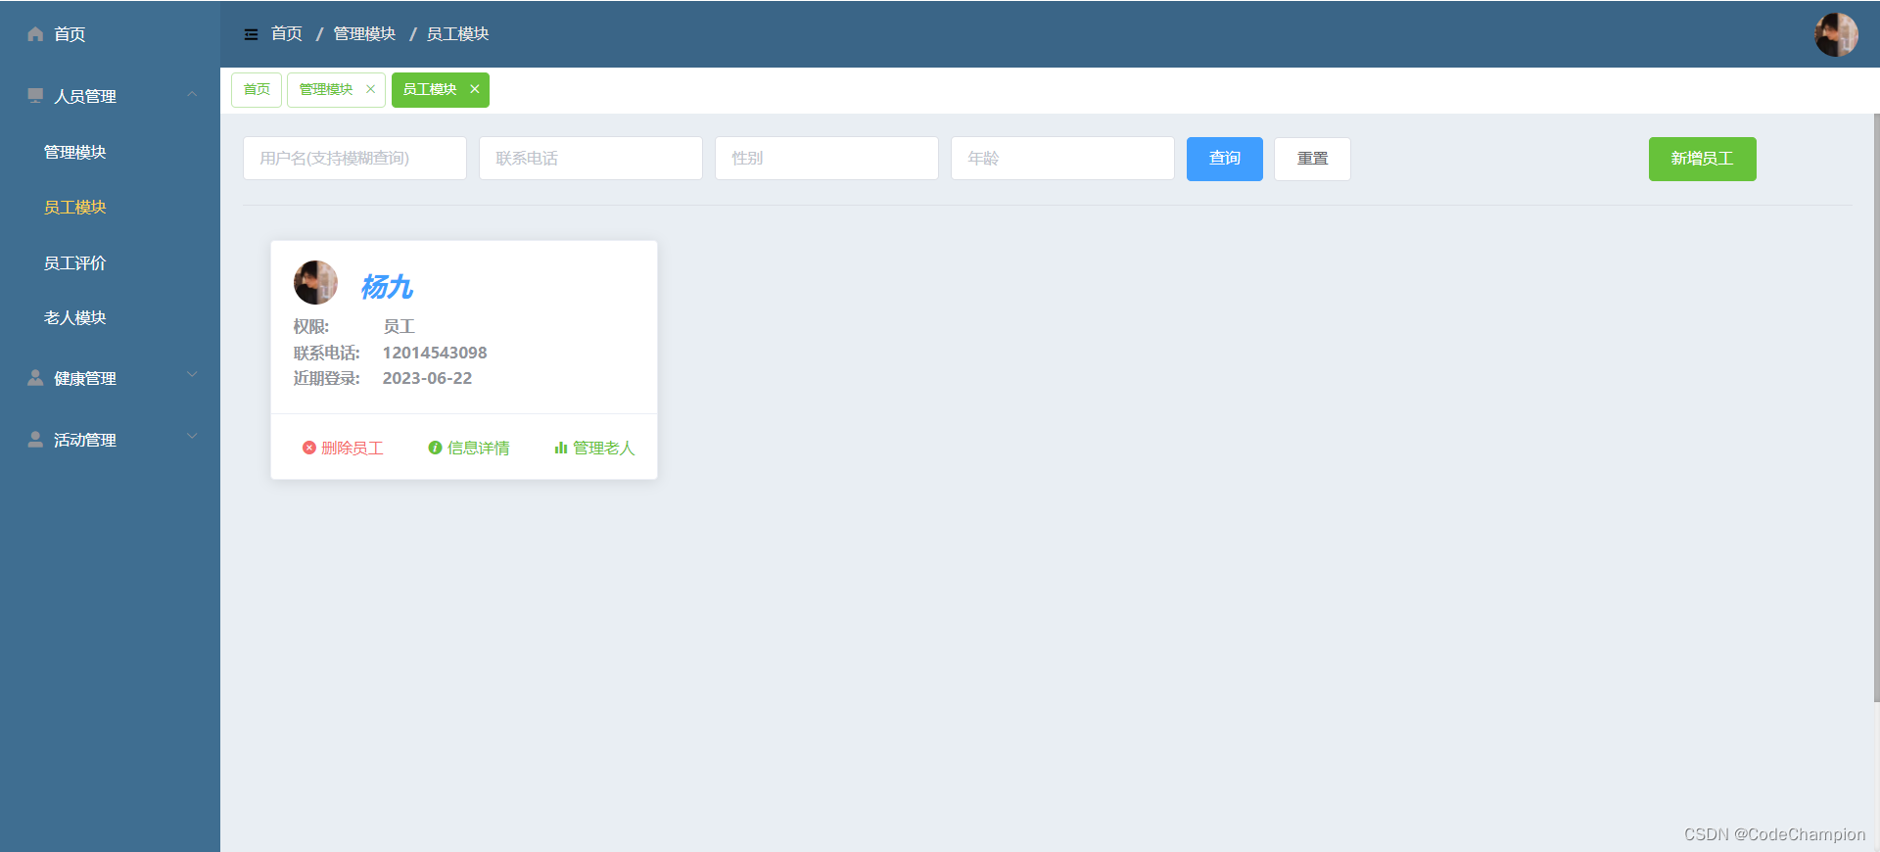1880x852 pixels.
Task: Close the 管理模块 tab
Action: click(370, 89)
